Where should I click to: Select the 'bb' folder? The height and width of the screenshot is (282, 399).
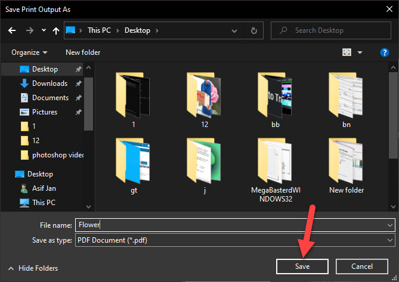coord(275,94)
